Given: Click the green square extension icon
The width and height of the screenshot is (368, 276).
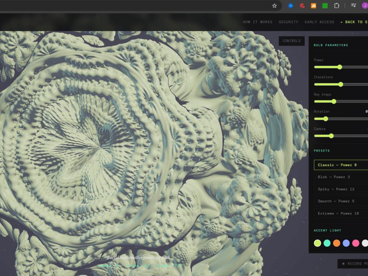Looking at the screenshot, I should [325, 6].
